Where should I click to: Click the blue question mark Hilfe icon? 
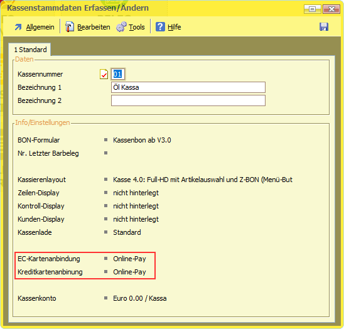coord(160,27)
